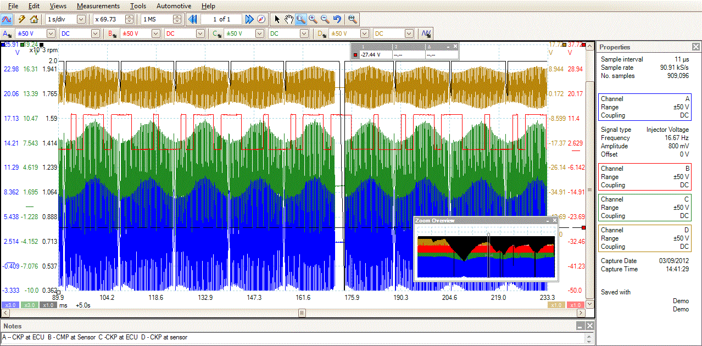Screen dimensions: 702x346
Task: Open the File menu
Action: point(13,6)
